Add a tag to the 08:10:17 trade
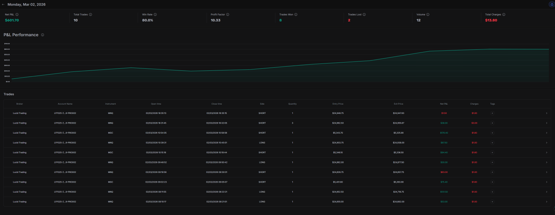 pyautogui.click(x=492, y=202)
